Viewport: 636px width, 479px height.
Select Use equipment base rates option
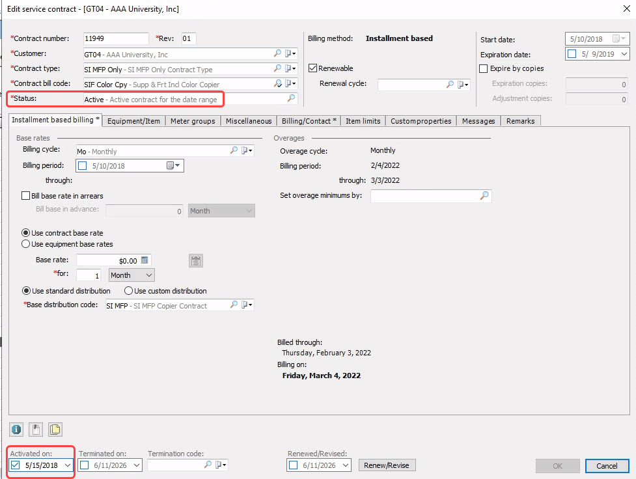point(25,244)
